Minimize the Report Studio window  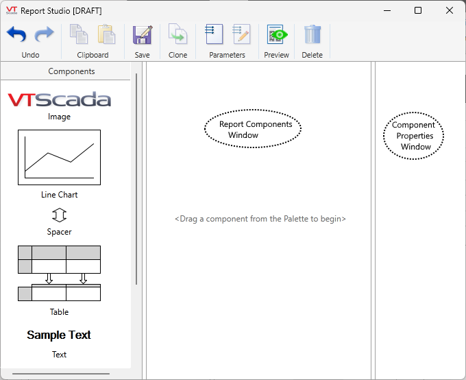coord(387,10)
